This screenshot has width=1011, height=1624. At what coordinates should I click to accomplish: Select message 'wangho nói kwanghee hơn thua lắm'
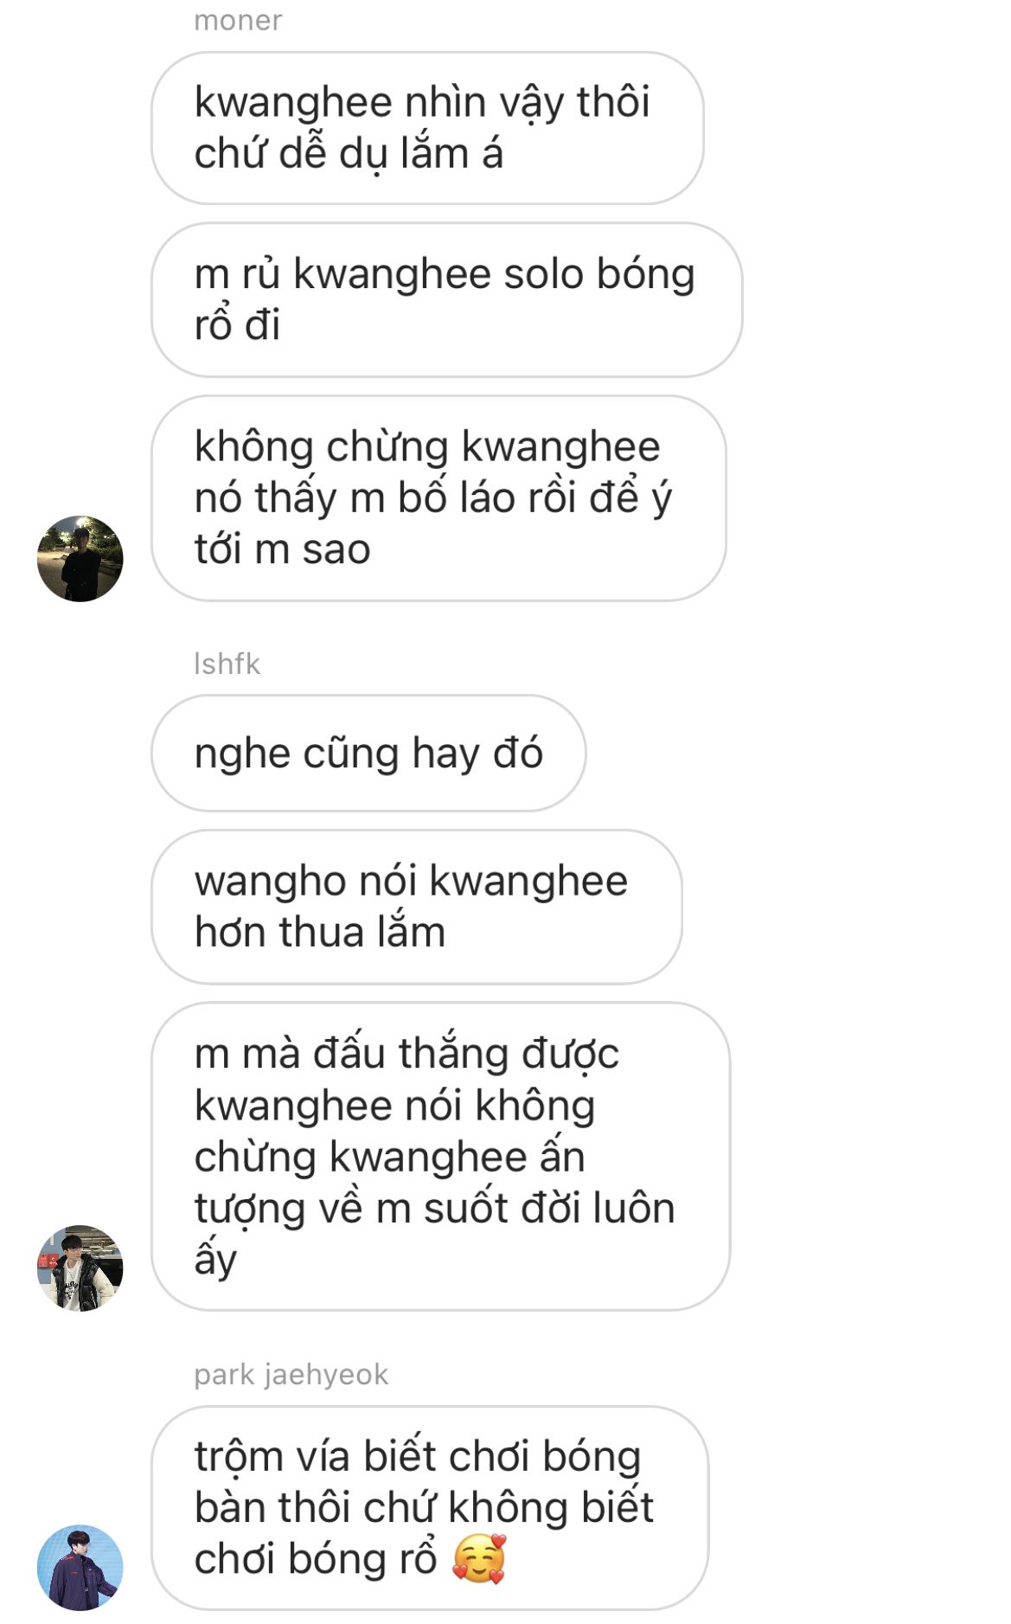[x=417, y=907]
